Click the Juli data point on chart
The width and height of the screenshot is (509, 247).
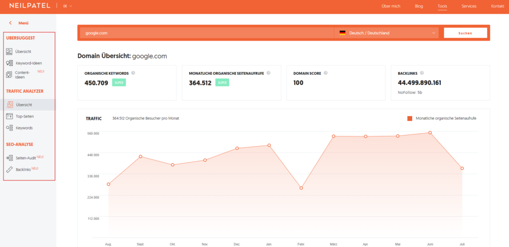coord(462,168)
